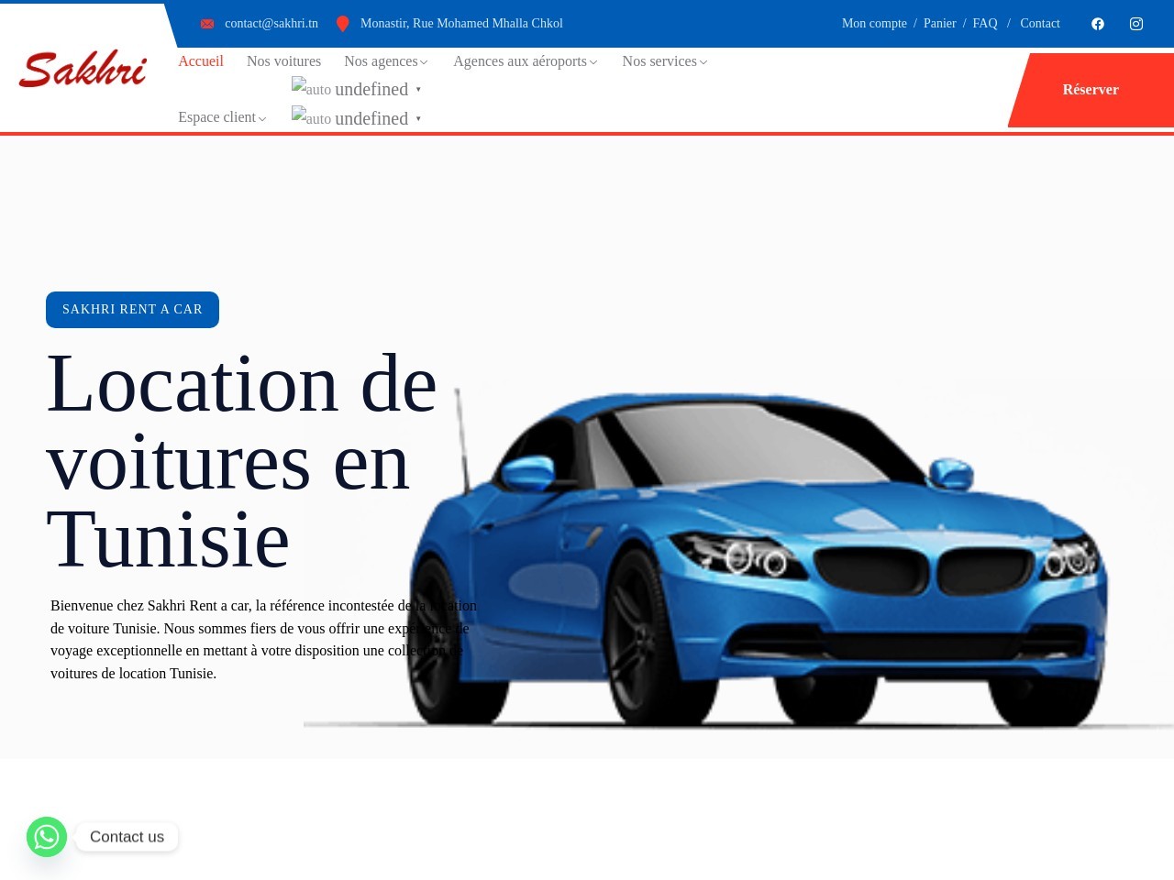This screenshot has height=880, width=1174.
Task: Click the lower undefined language label
Action: pos(371,118)
